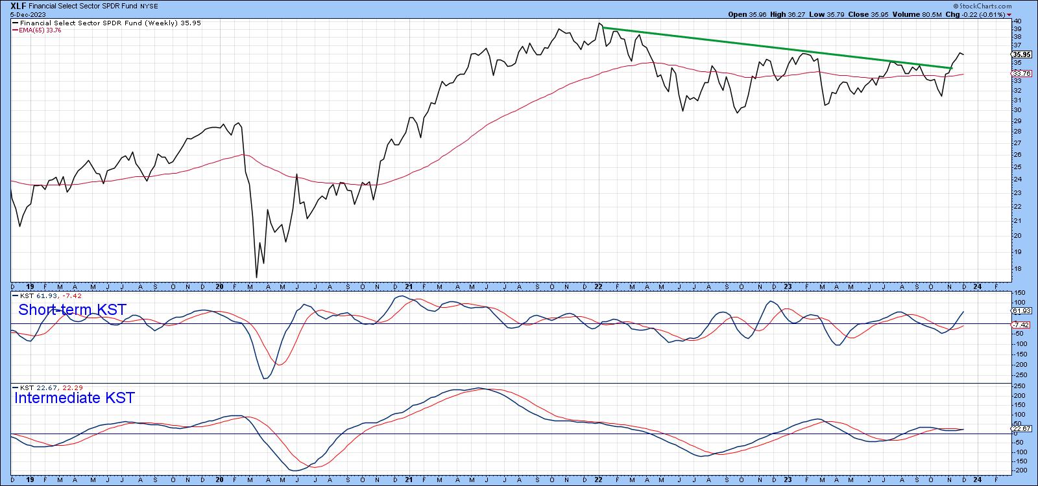
Task: Click the boxed 33.76 EMA axis label
Action: pyautogui.click(x=1021, y=73)
